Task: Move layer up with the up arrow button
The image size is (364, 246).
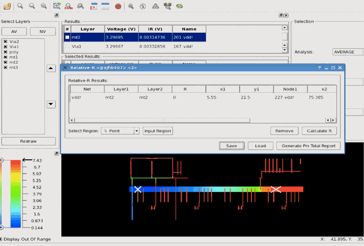Action: click(51, 68)
